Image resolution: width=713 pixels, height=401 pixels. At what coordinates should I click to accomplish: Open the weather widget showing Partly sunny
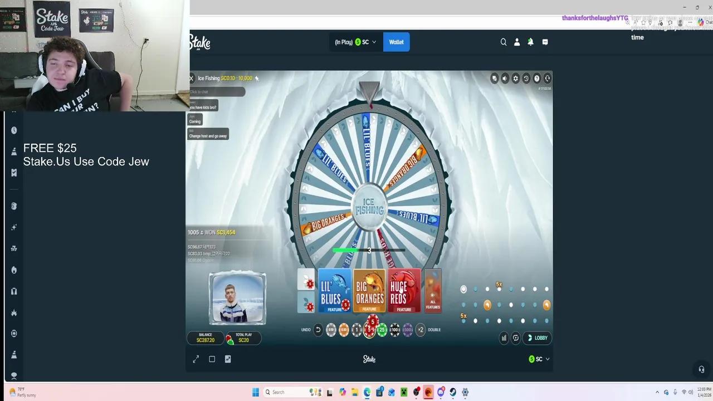coord(22,392)
